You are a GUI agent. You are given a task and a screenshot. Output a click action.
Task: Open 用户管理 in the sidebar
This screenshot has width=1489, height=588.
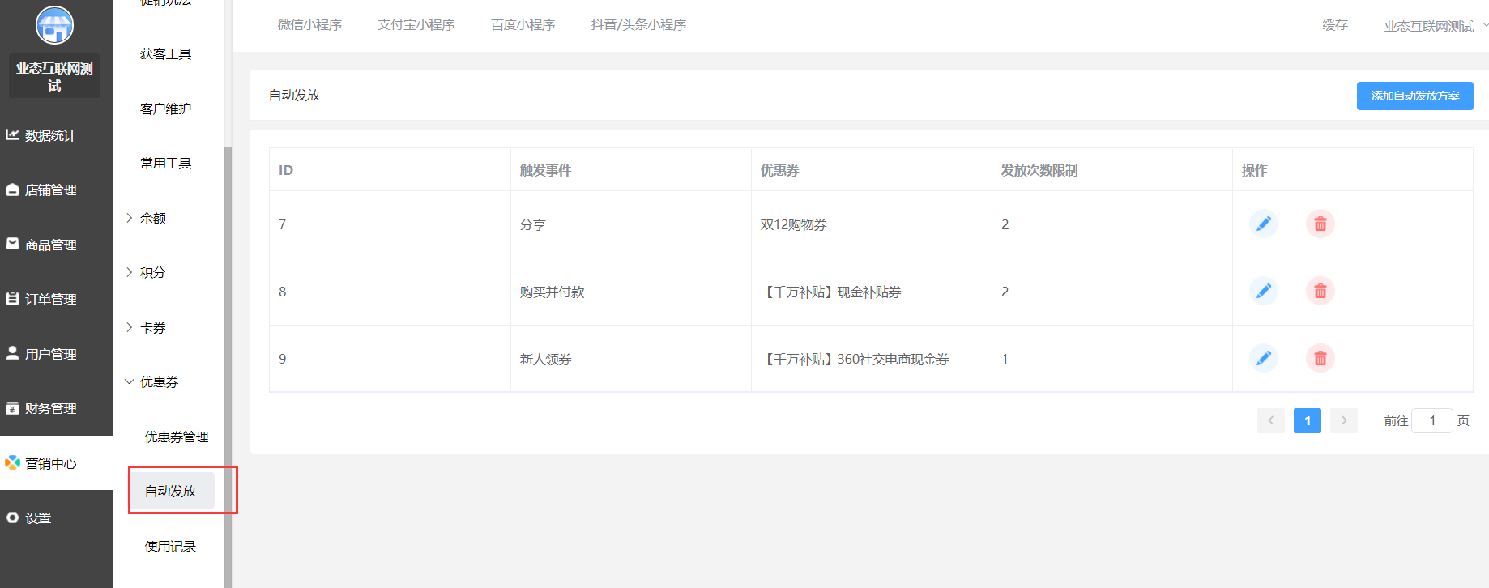point(57,354)
